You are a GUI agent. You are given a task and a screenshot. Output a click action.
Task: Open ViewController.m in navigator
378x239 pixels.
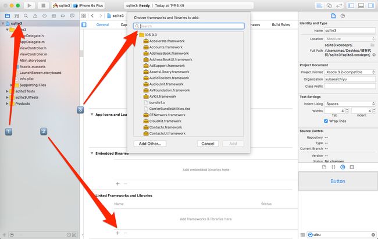(x=33, y=54)
